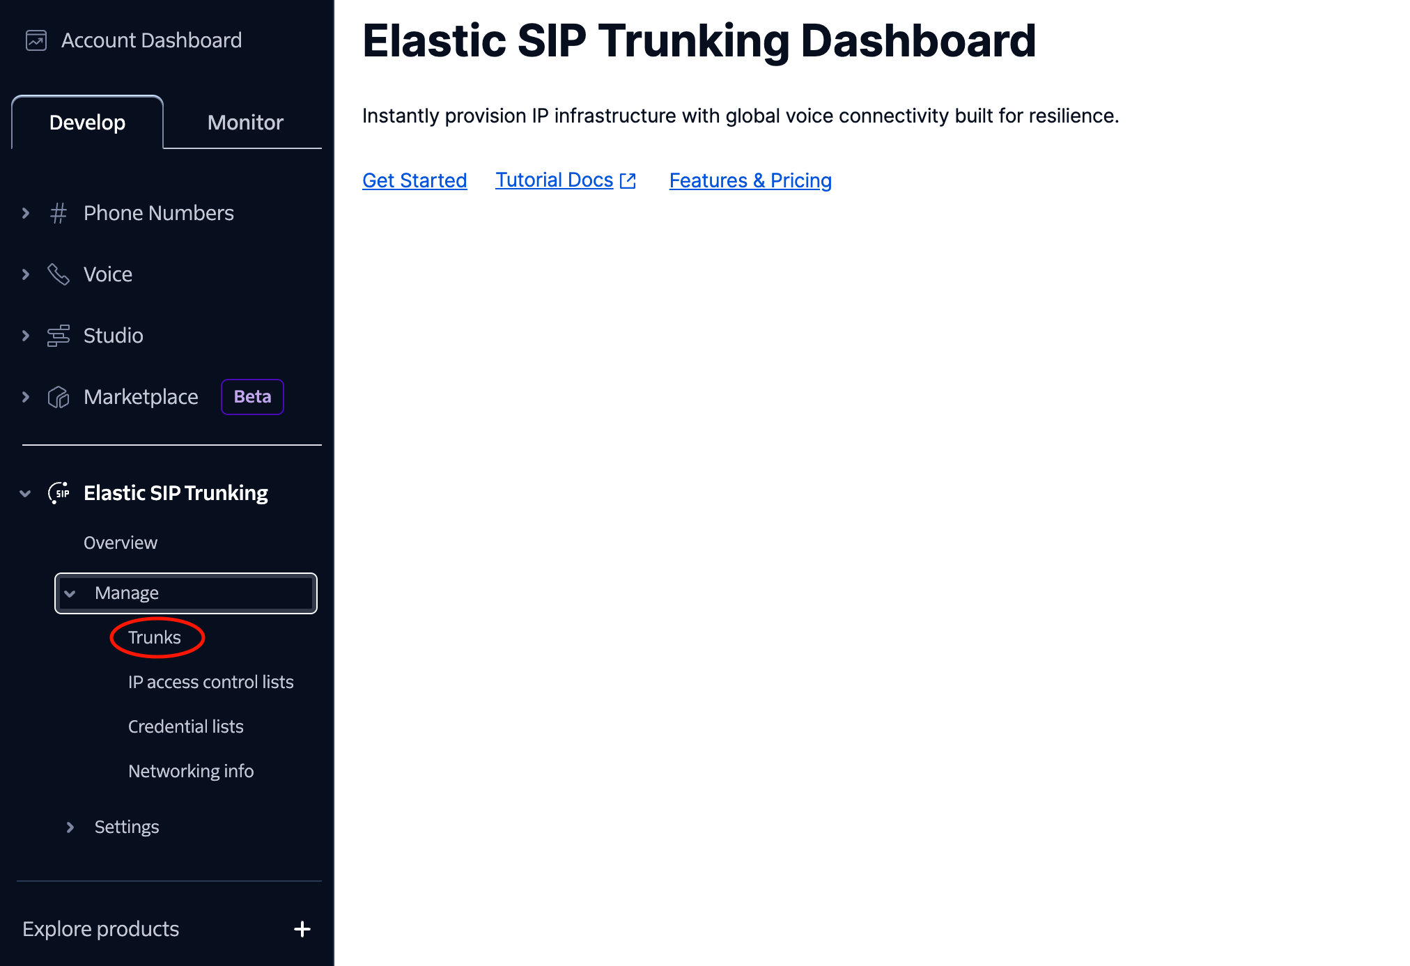Select the Develop tab
Screen dimensions: 1410x966
[88, 123]
